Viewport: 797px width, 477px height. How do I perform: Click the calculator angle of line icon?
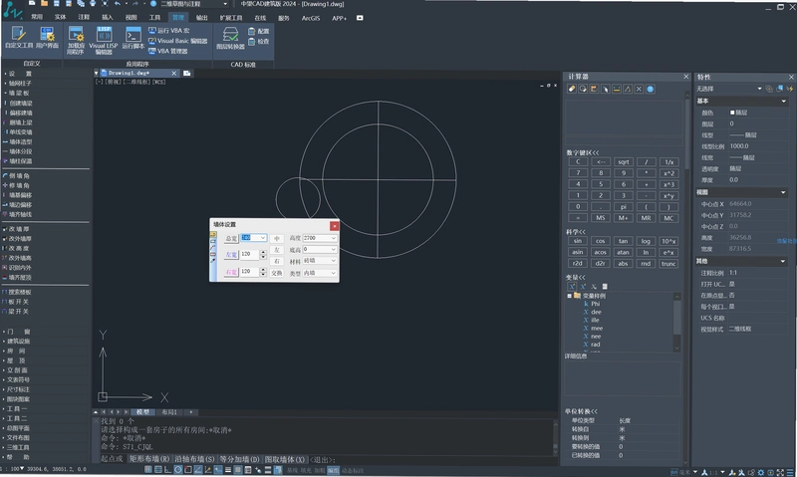(x=628, y=89)
